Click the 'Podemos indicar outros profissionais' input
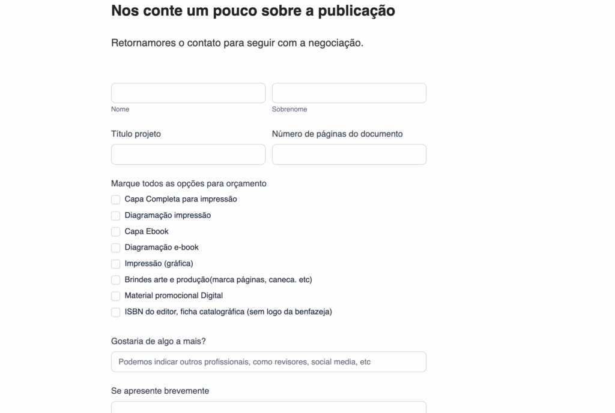 coord(268,362)
